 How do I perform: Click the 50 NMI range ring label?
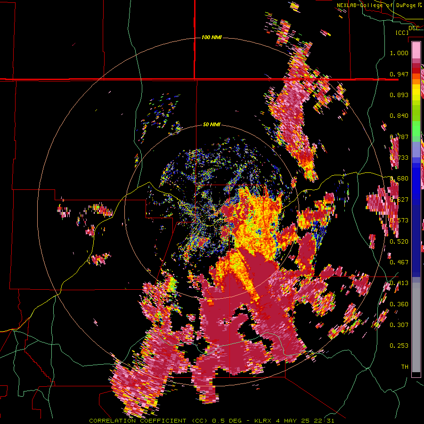tap(212, 125)
